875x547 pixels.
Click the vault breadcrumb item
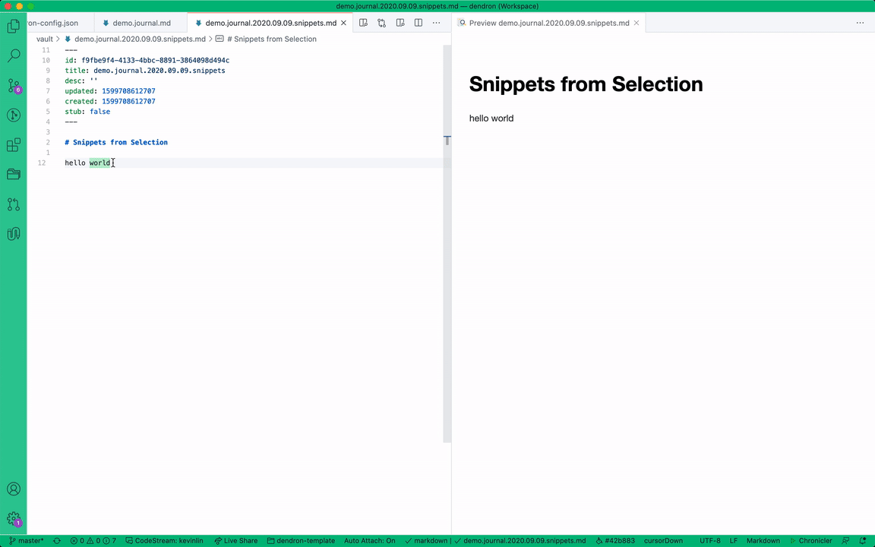click(x=45, y=39)
